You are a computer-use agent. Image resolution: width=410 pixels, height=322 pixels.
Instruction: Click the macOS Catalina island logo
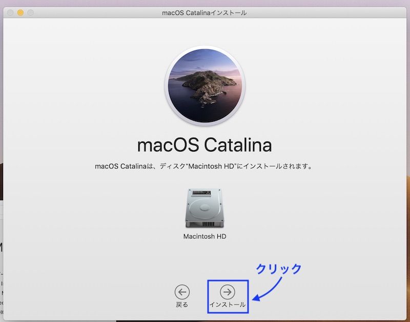(205, 85)
